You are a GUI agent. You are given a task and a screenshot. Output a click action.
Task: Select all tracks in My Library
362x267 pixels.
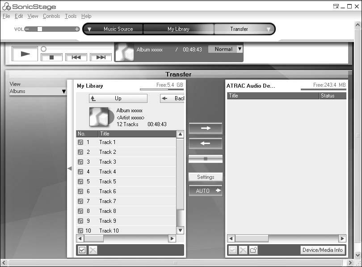pyautogui.click(x=82, y=250)
